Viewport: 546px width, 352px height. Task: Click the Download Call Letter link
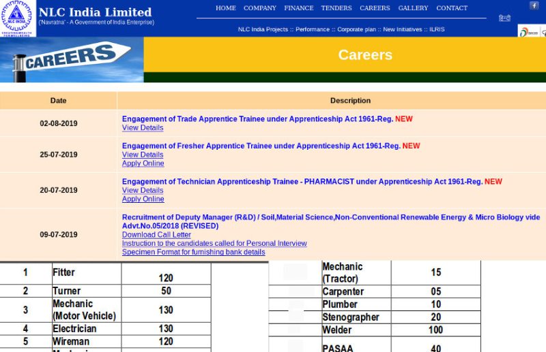coord(156,235)
